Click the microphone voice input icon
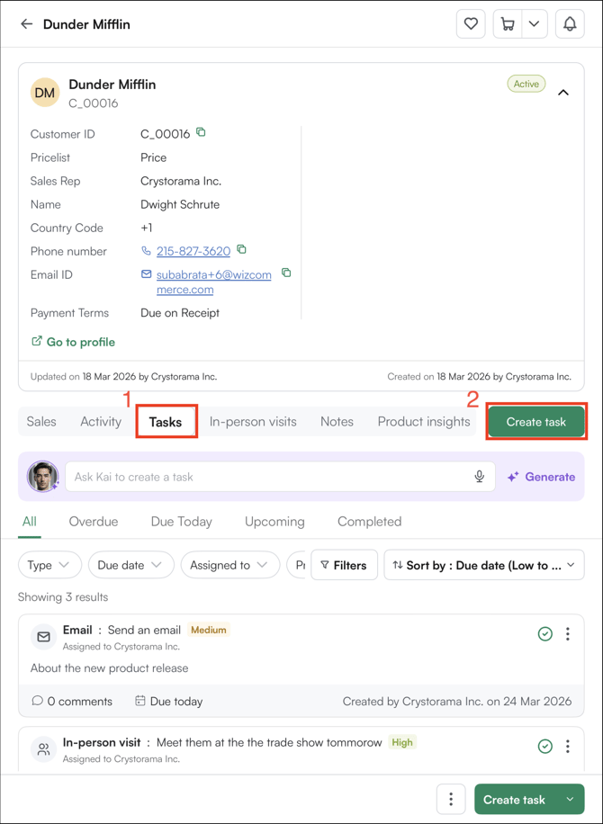The height and width of the screenshot is (824, 603). 479,477
